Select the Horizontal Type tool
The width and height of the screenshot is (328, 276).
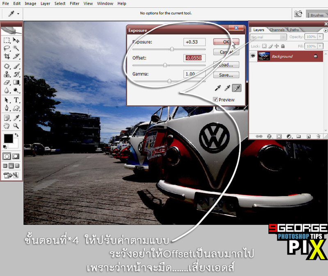(16, 100)
